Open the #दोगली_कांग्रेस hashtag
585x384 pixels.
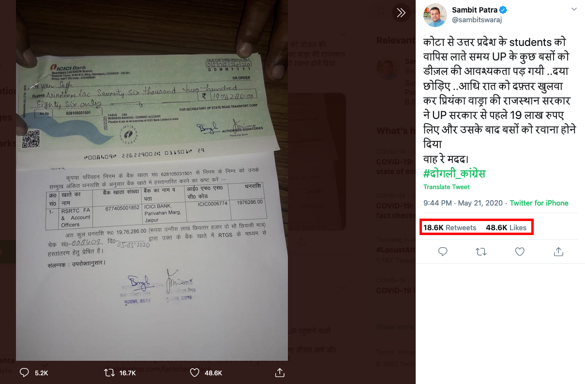(454, 174)
